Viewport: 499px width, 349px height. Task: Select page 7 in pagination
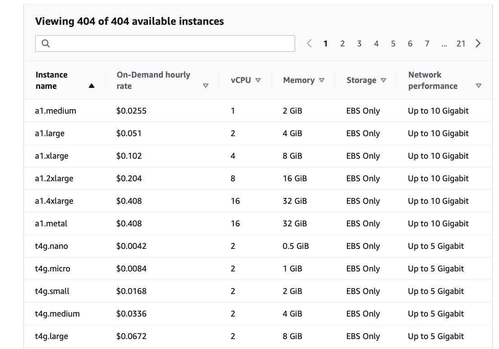[x=427, y=44]
